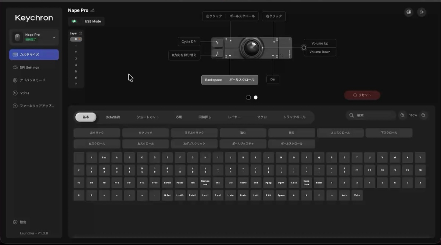Select layer 3
This screenshot has width=441, height=245.
click(x=76, y=58)
